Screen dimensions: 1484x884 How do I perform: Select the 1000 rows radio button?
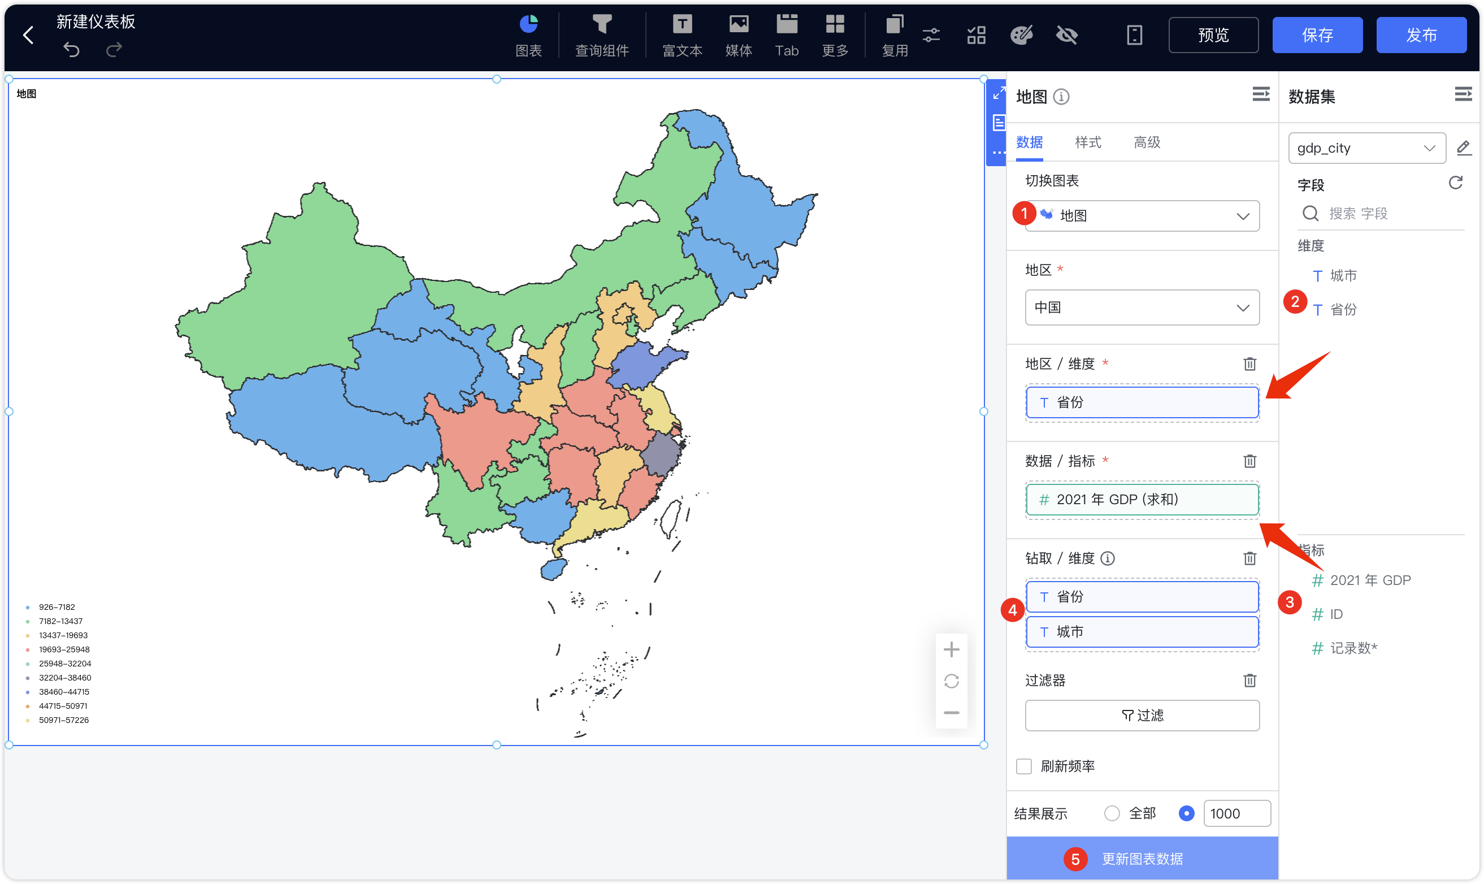pos(1186,814)
